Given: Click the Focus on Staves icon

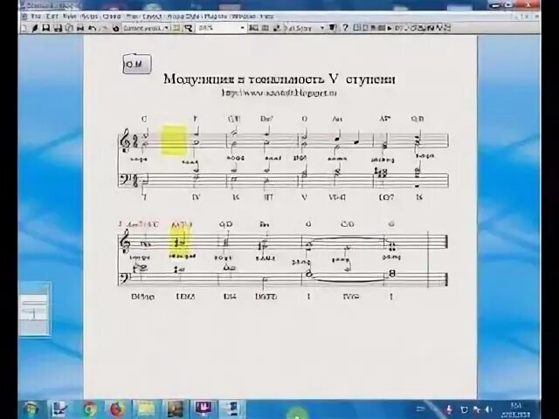Looking at the screenshot, I should pyautogui.click(x=176, y=28).
